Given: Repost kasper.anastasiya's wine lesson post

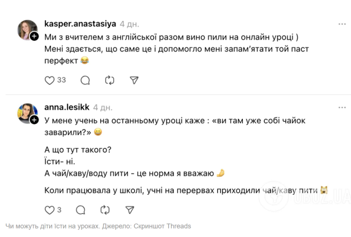Looking at the screenshot, I should (110, 80).
